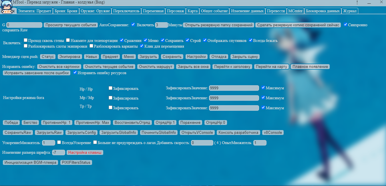Open the Персонаж tab
The image size is (386, 186).
175,11
